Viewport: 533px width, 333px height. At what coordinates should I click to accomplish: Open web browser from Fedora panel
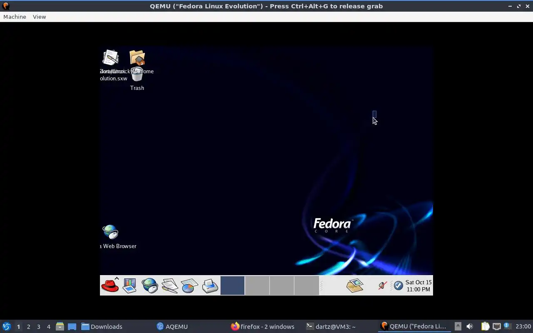149,286
